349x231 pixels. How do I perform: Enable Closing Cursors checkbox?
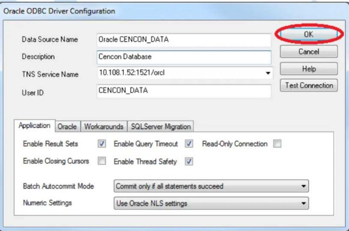[x=102, y=161]
